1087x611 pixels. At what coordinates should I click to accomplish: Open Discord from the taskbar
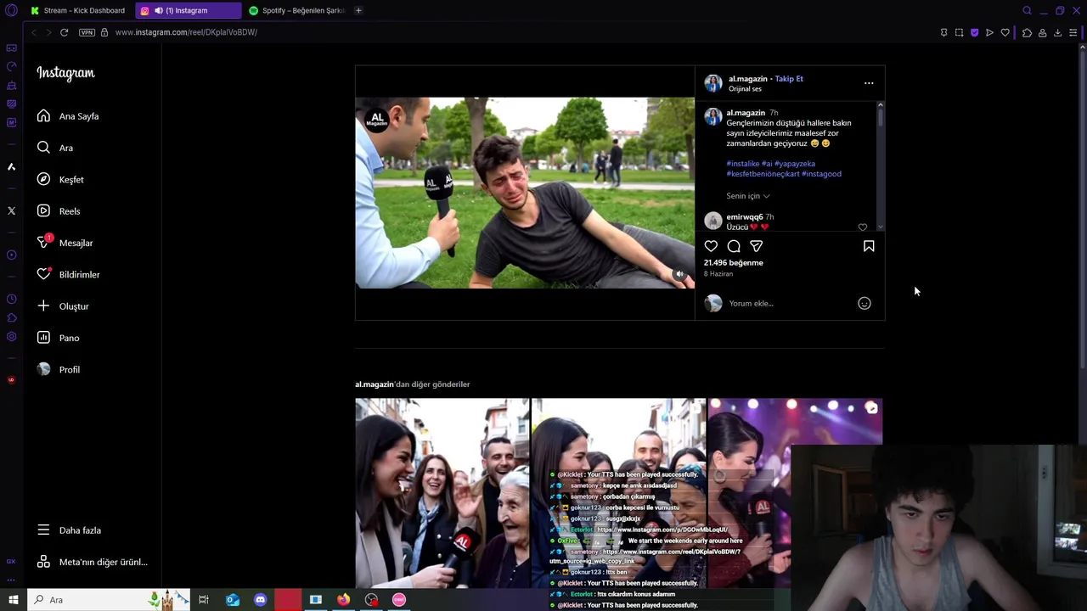tap(261, 600)
